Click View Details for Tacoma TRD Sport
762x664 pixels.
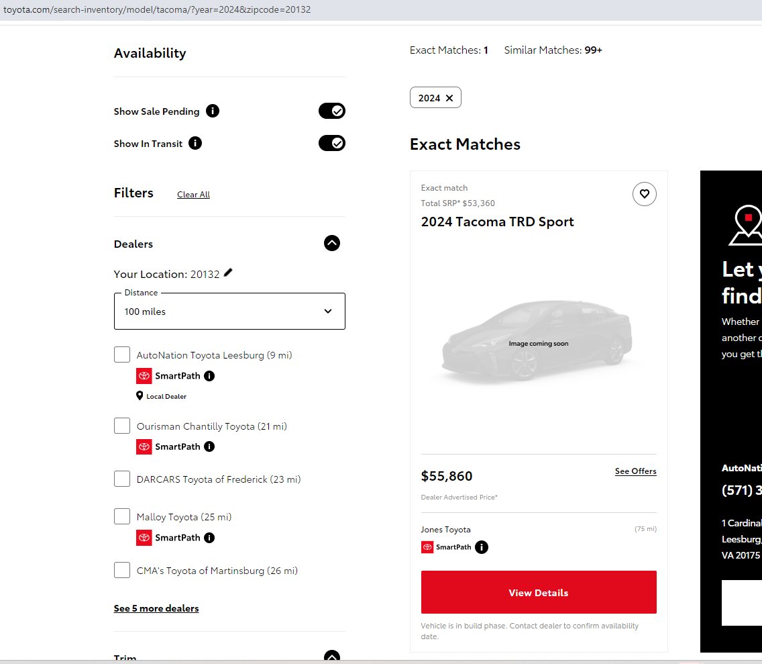click(539, 592)
